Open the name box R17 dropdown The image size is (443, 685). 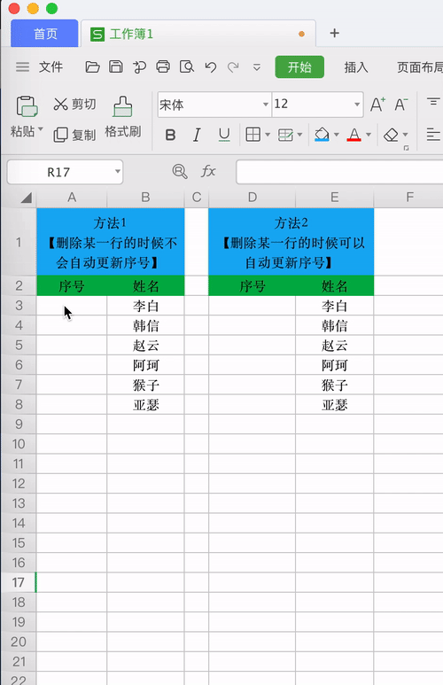(118, 172)
